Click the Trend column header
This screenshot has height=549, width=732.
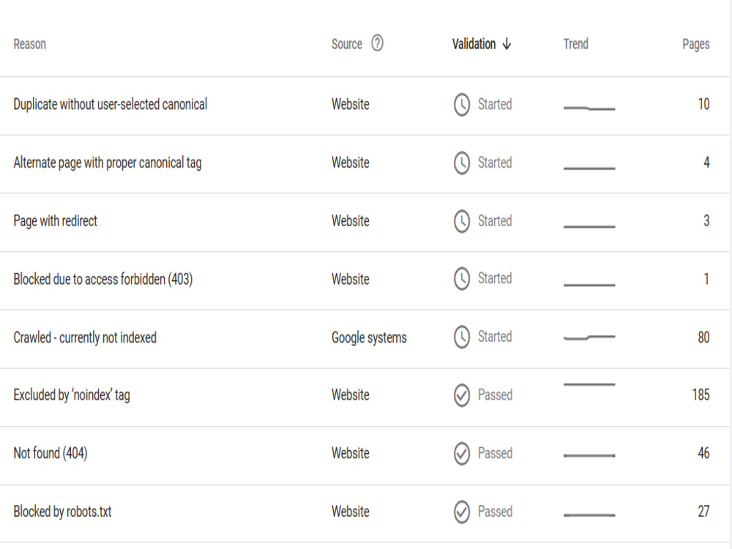575,44
